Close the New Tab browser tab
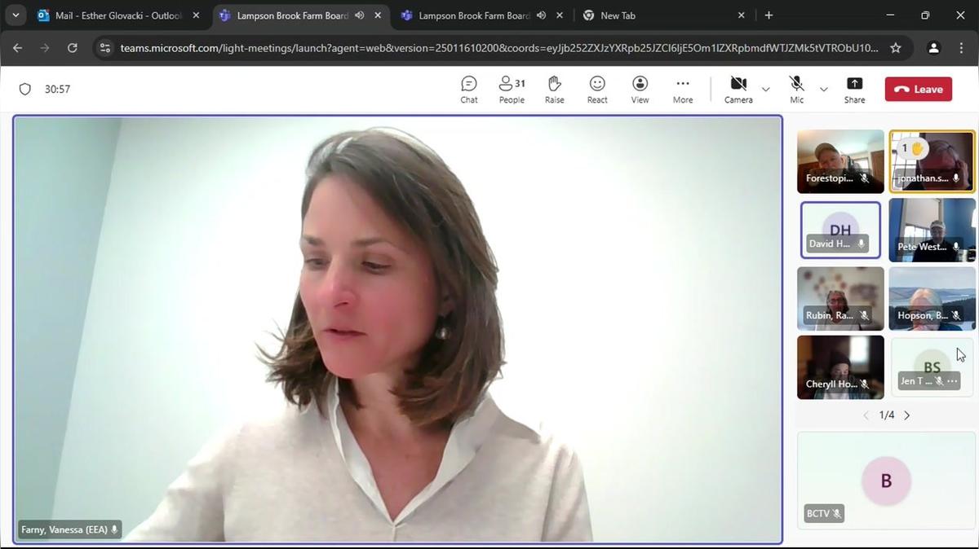Image resolution: width=979 pixels, height=549 pixels. (x=741, y=15)
